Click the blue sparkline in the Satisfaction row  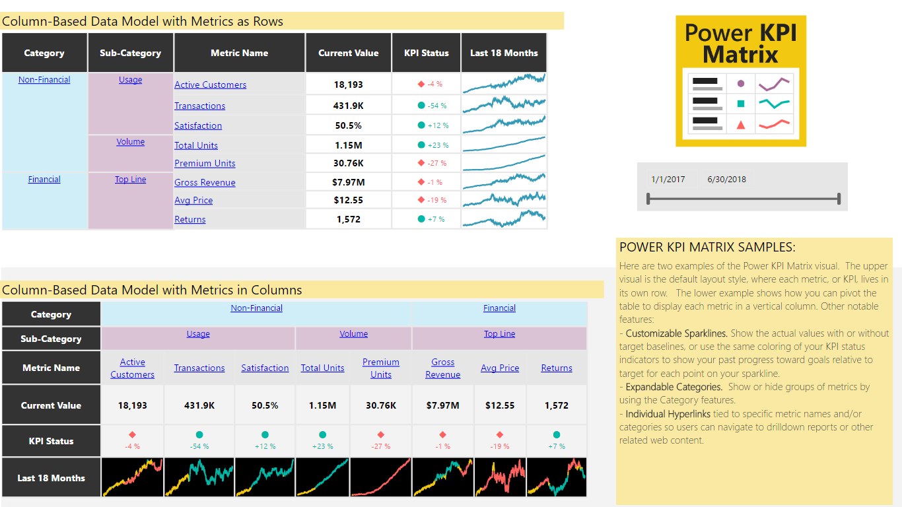pyautogui.click(x=504, y=124)
